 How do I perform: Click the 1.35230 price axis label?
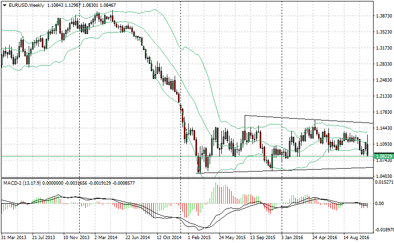(384, 32)
